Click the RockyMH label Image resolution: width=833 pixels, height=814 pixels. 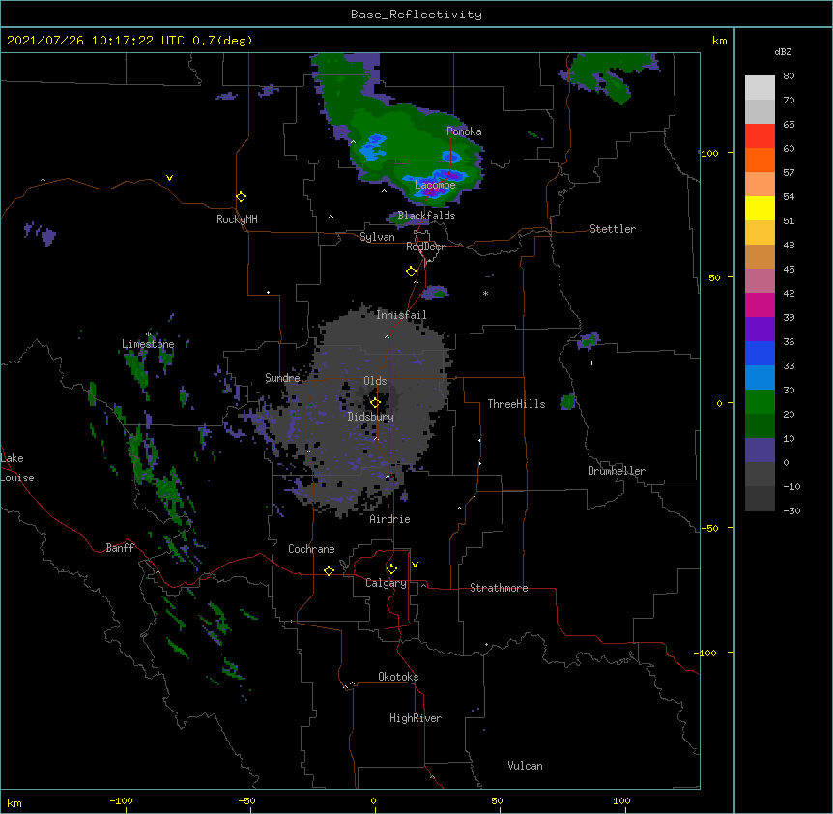point(237,219)
